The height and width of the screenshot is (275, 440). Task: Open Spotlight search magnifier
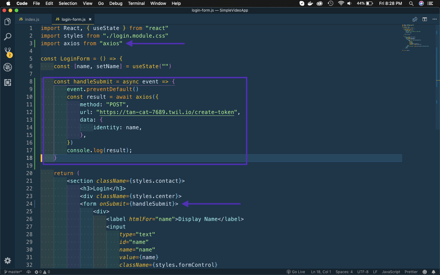click(411, 3)
